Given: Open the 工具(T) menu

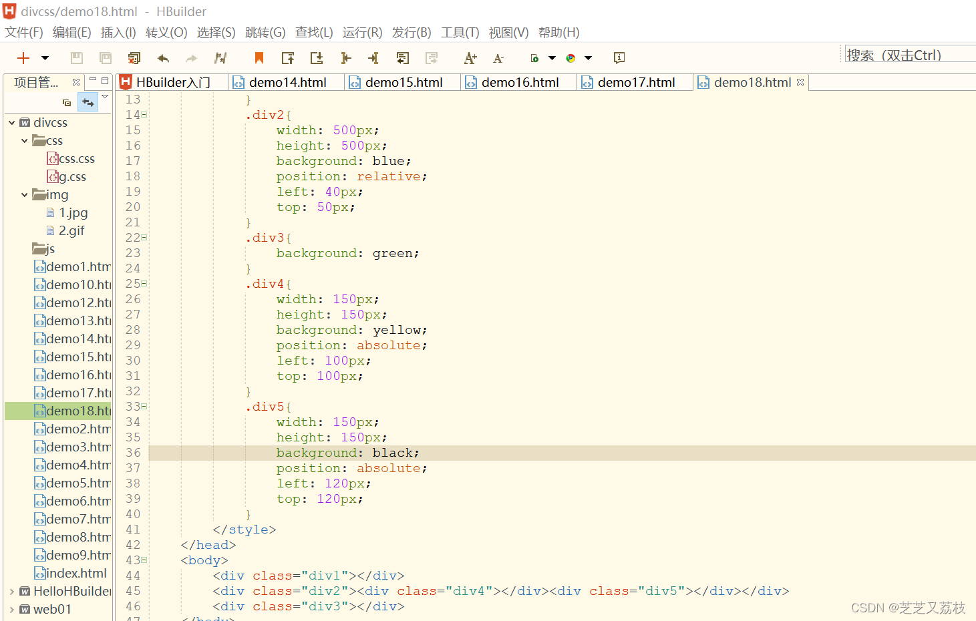Looking at the screenshot, I should pos(460,33).
